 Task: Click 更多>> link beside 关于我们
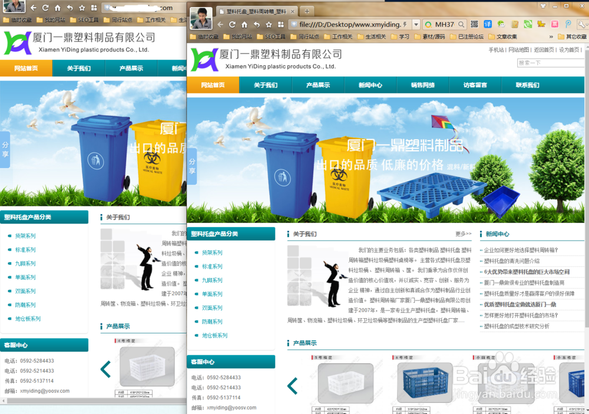click(463, 233)
